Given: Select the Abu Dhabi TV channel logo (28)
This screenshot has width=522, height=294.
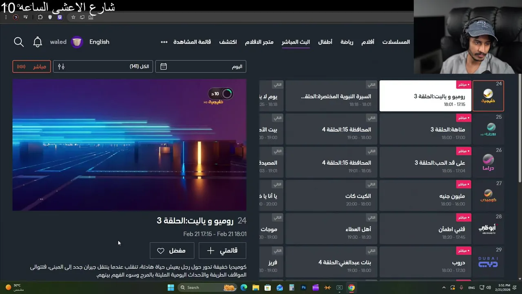Looking at the screenshot, I should pyautogui.click(x=488, y=229).
